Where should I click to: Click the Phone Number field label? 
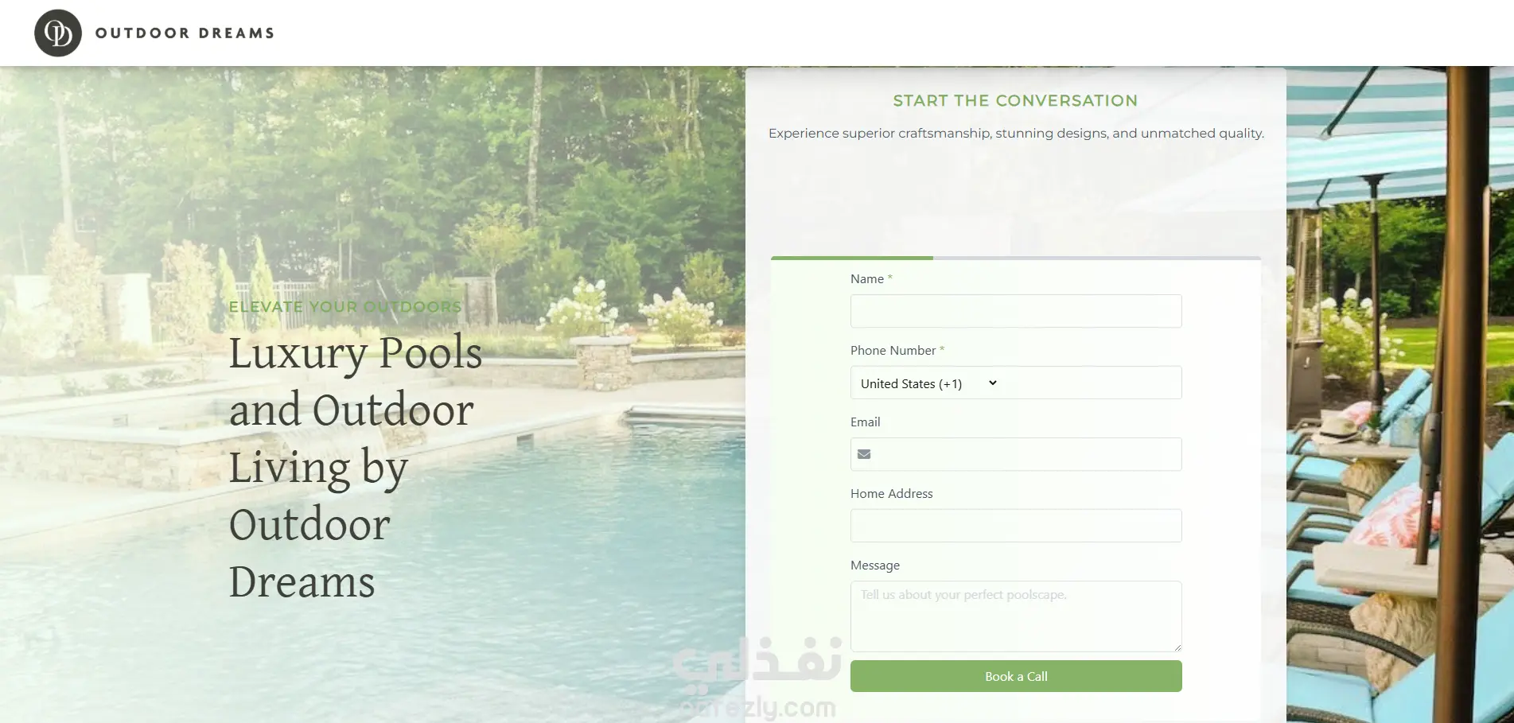coord(893,351)
